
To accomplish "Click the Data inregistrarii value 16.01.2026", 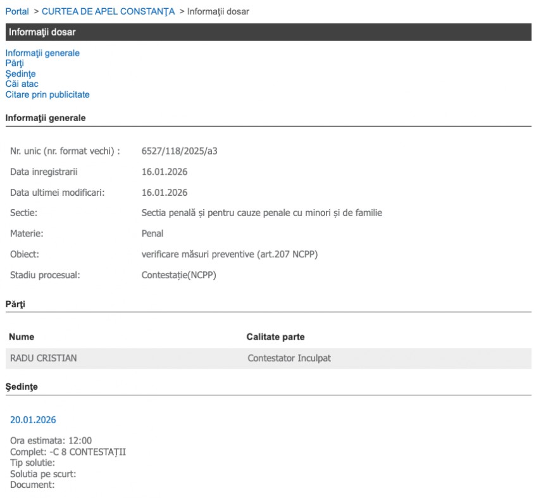I will (x=165, y=172).
